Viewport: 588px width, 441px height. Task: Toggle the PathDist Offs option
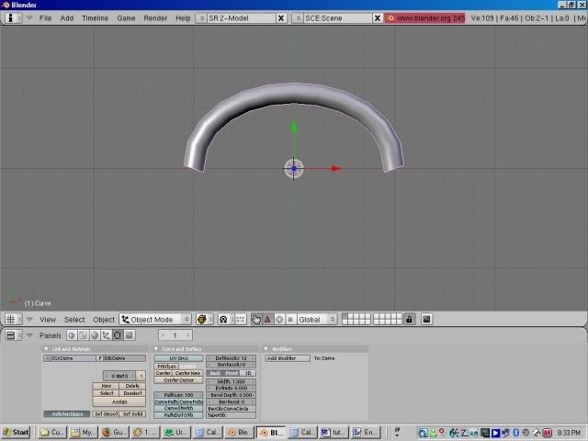coord(178,415)
